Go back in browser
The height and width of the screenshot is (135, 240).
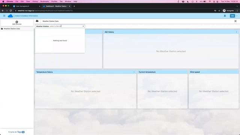[x=3, y=10]
